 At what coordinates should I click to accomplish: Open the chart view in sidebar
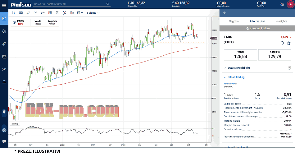(4, 18)
